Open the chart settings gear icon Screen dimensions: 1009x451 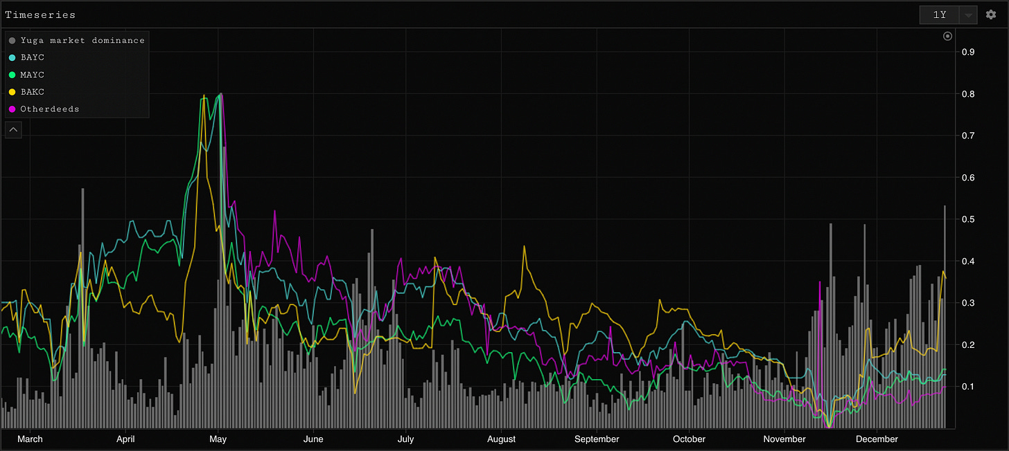point(991,15)
